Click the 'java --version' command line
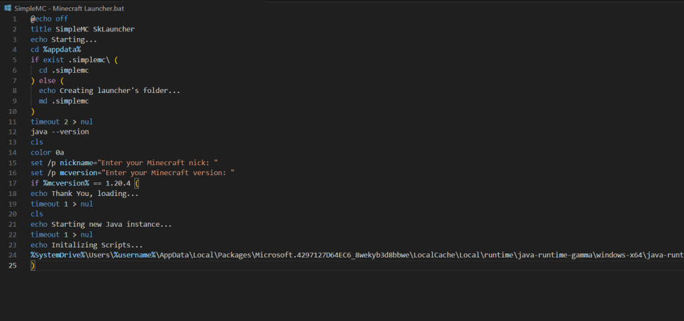Viewport: 684px width, 321px height. coord(60,132)
